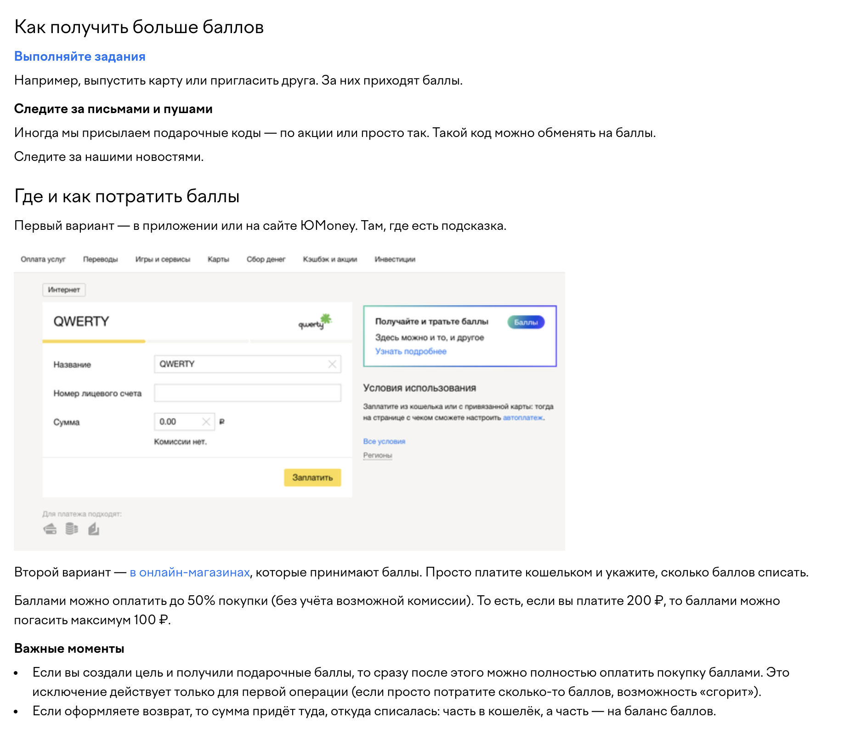Screen dimensions: 850x741
Task: Open the 'Инвестиции' menu item
Action: 395,259
